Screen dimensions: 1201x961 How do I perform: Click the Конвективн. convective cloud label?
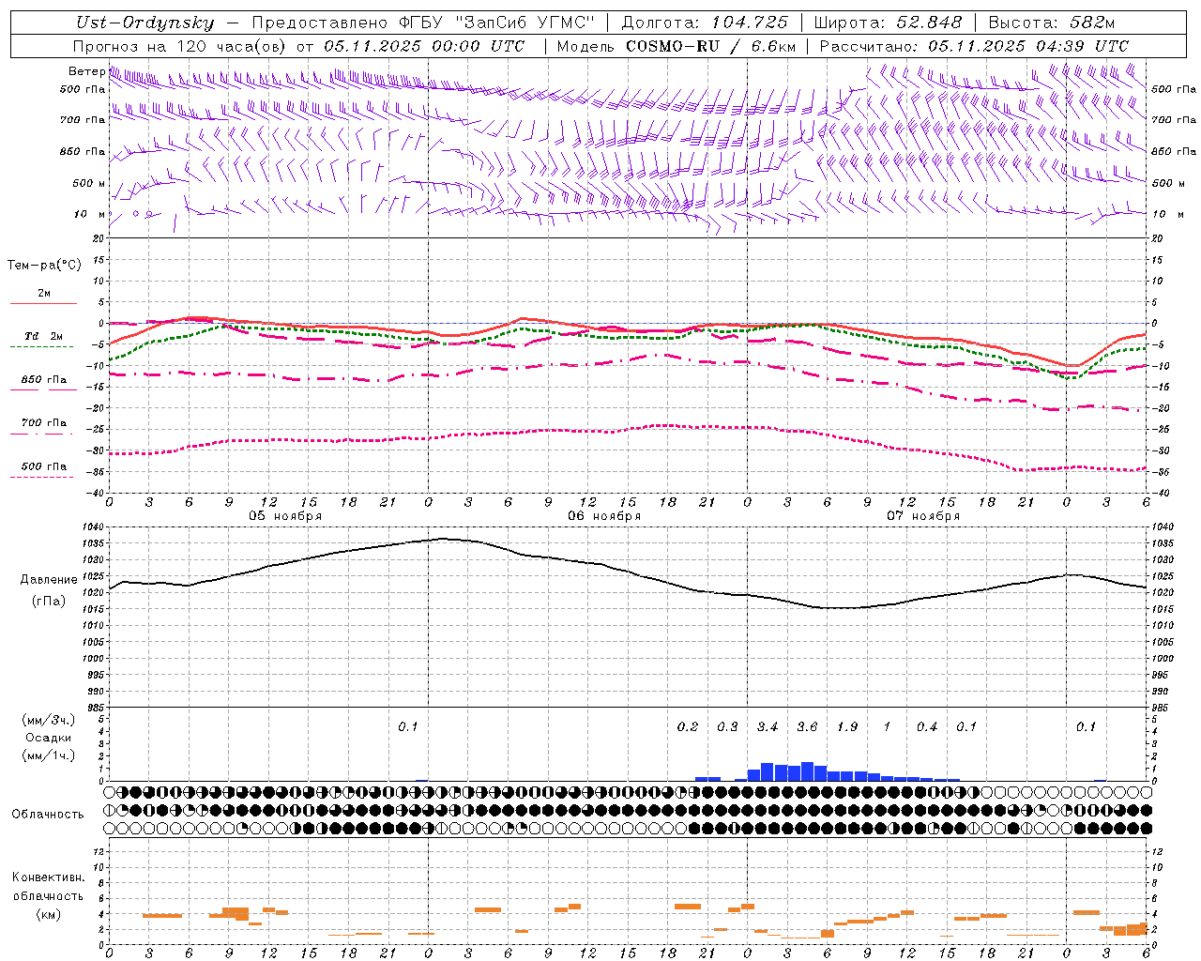48,877
